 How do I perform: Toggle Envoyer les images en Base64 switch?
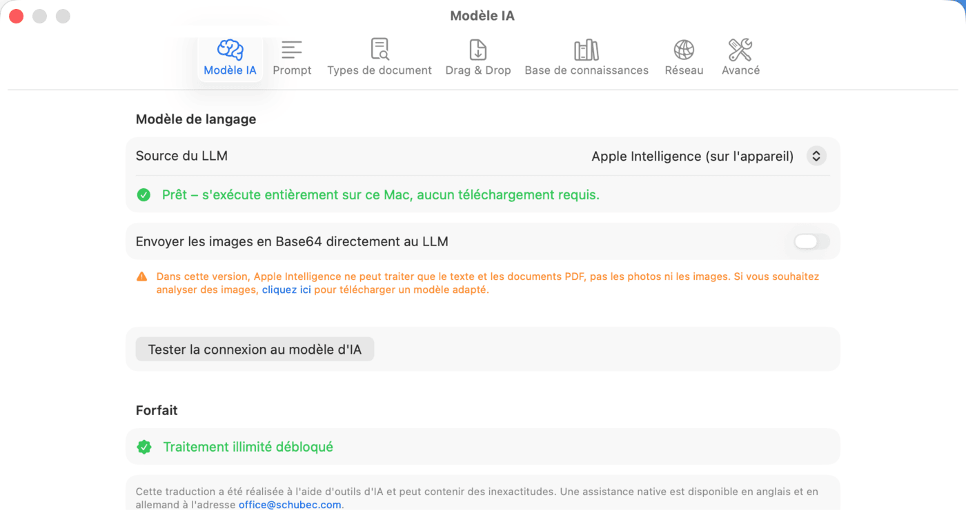pos(811,241)
